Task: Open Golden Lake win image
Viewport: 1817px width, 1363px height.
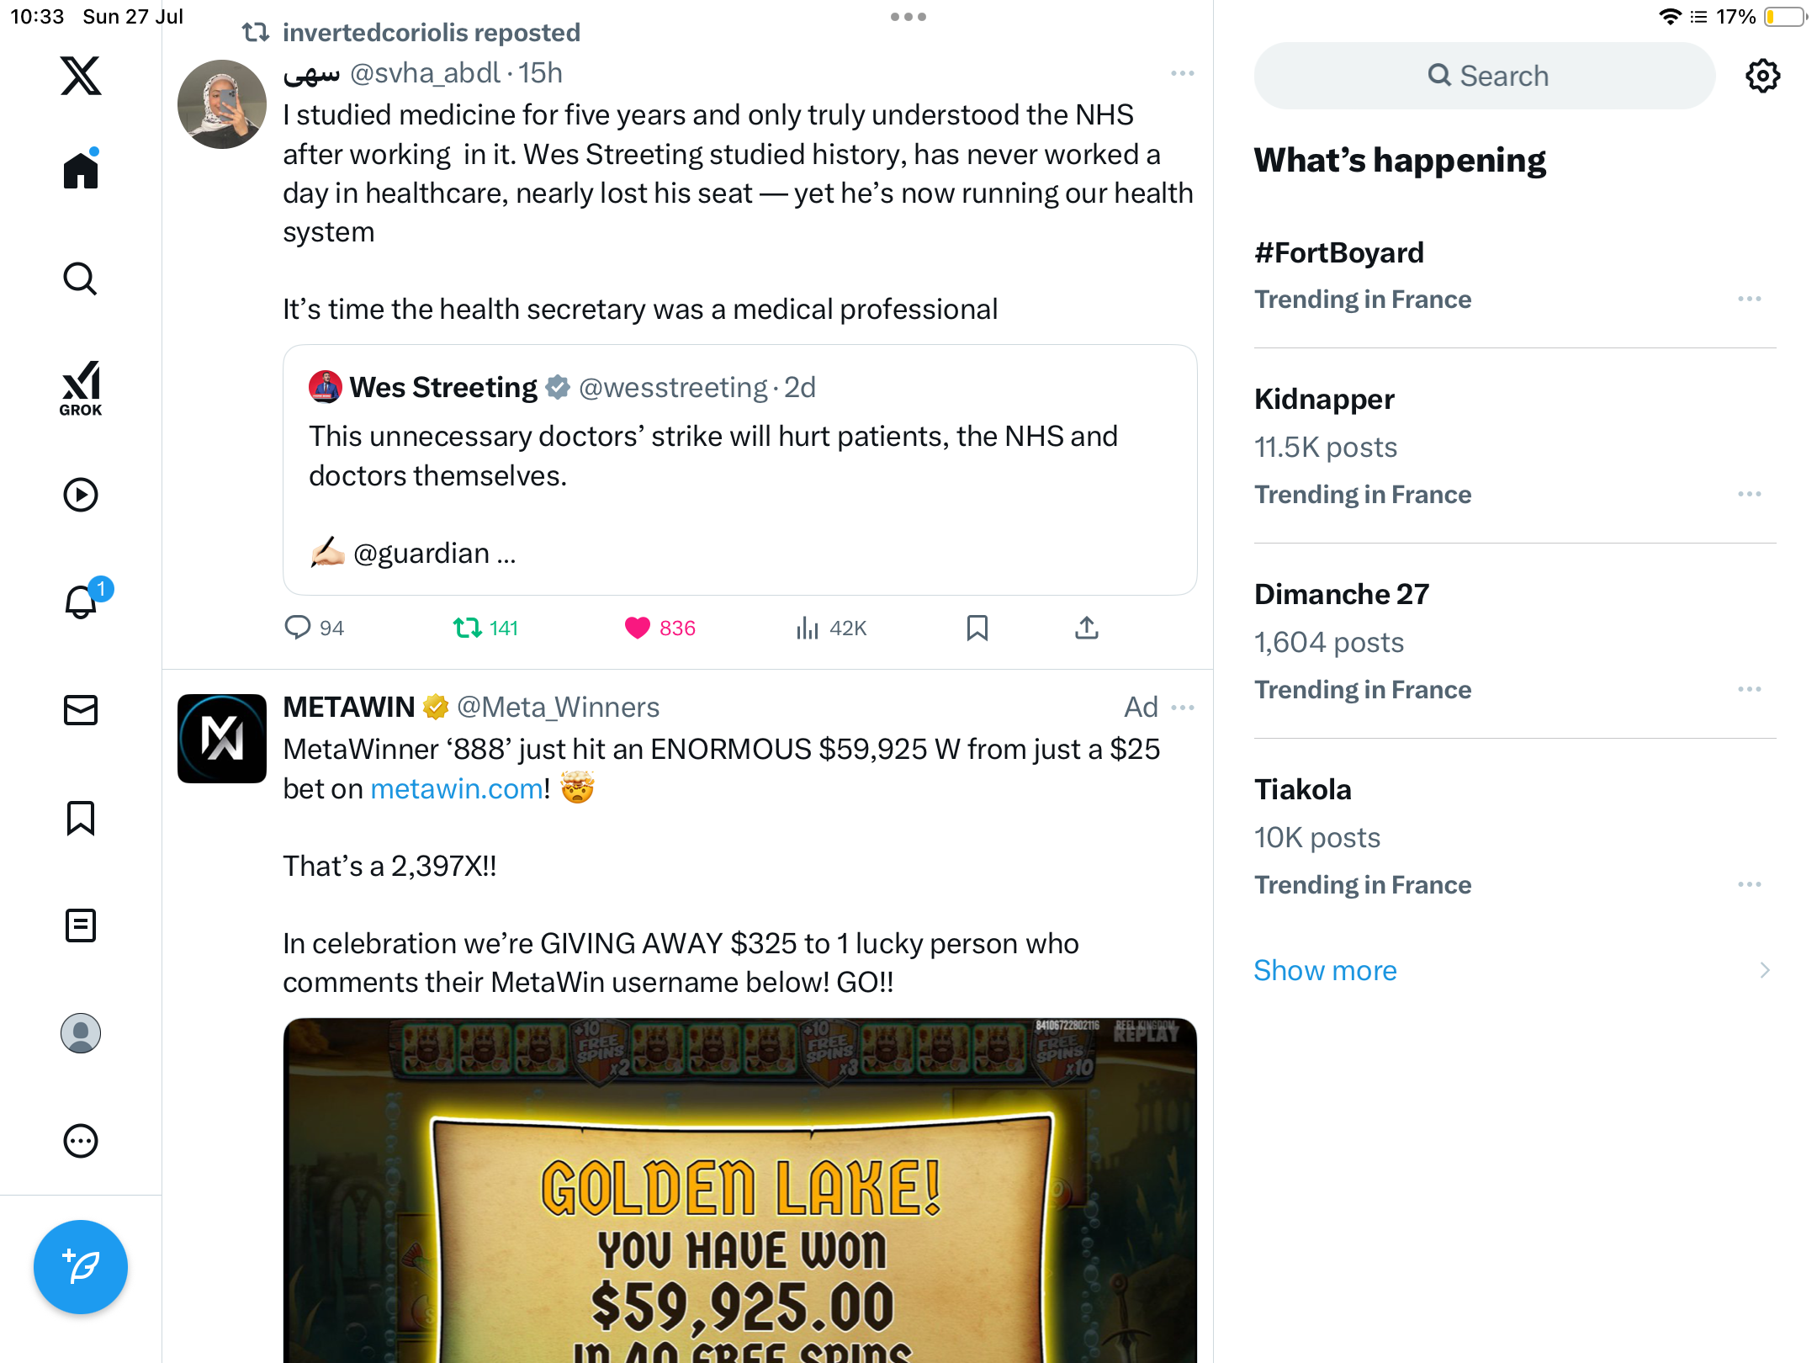Action: [x=740, y=1190]
